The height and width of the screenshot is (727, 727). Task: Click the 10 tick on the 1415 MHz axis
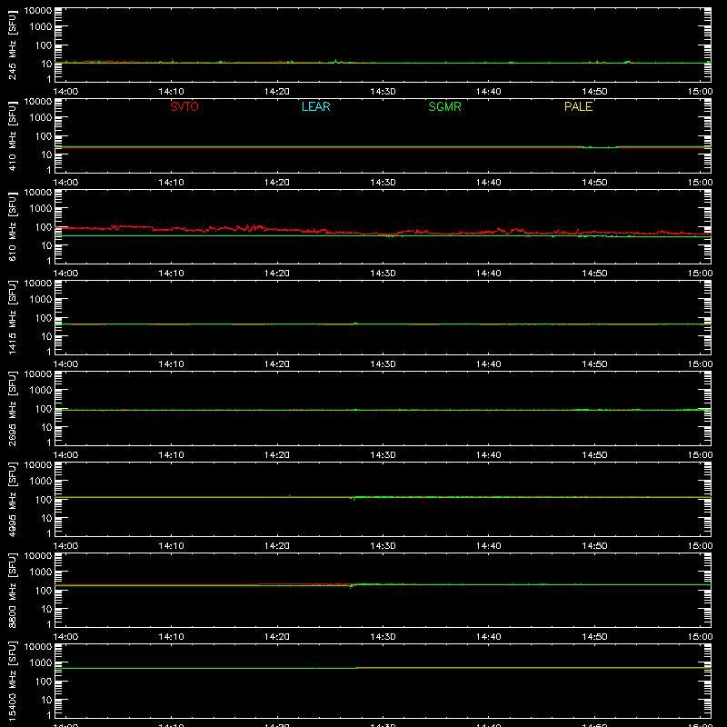tap(46, 336)
